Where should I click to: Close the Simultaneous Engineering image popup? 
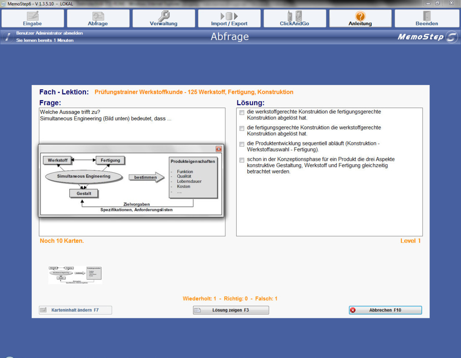218,149
